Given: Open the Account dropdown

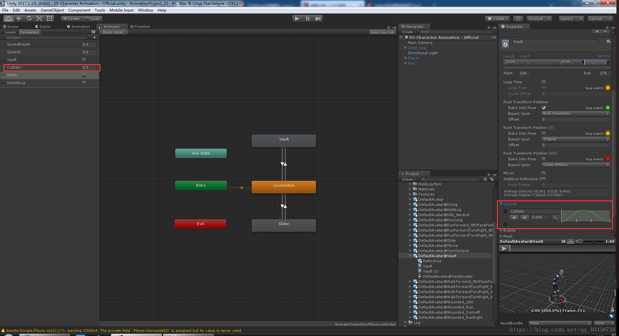Looking at the screenshot, I should click(539, 19).
